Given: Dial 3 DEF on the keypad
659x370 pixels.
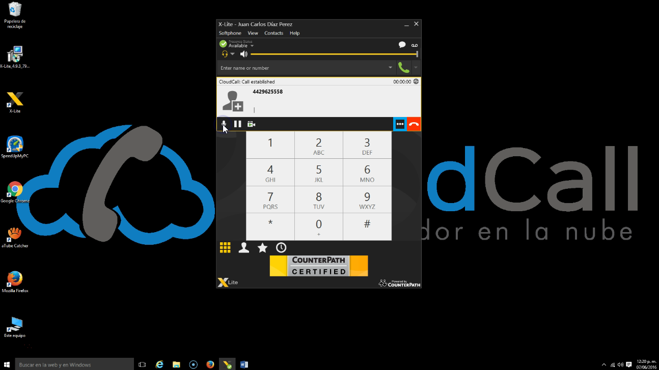Looking at the screenshot, I should coord(367,145).
